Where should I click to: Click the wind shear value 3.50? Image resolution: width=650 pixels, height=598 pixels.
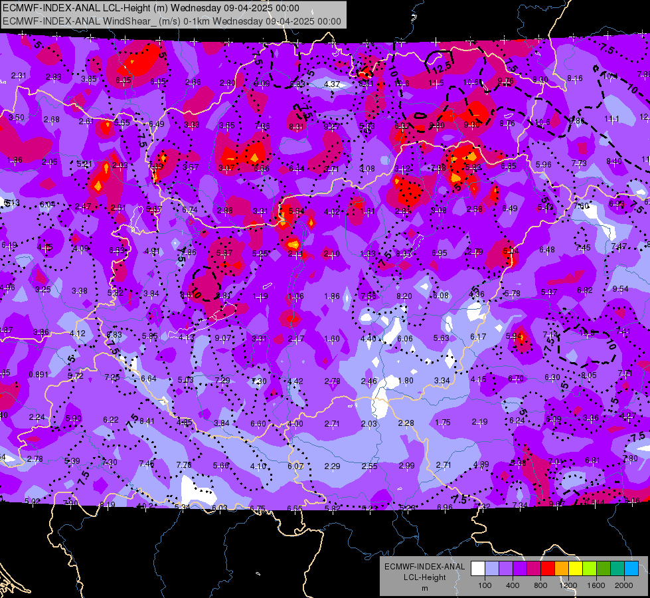coord(16,118)
